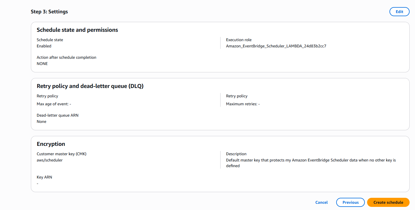Image resolution: width=415 pixels, height=210 pixels.
Task: Click the Edit button for Step 3
Action: coord(399,12)
